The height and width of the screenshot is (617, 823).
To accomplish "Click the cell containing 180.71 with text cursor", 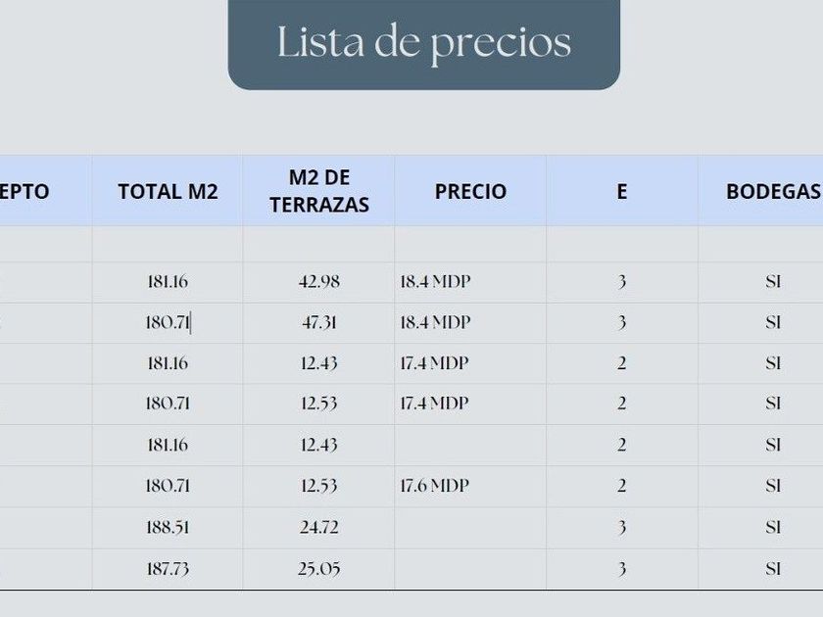I will (168, 322).
